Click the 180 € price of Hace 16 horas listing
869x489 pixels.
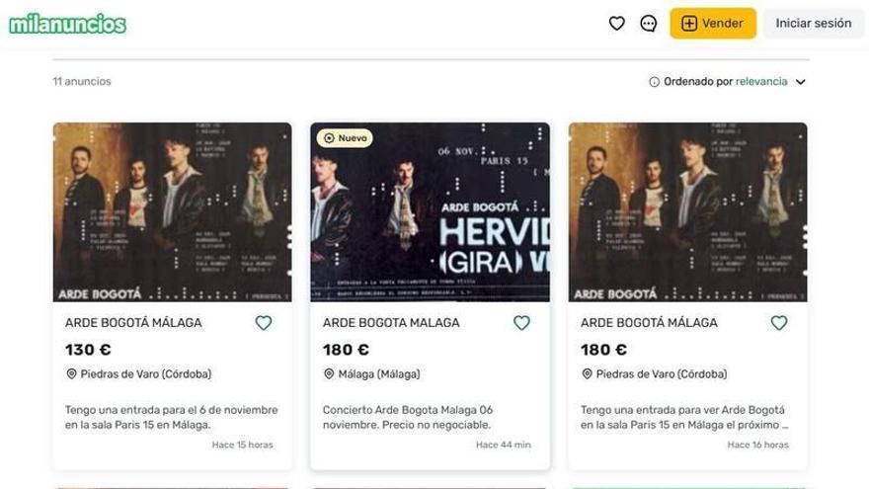tap(603, 350)
